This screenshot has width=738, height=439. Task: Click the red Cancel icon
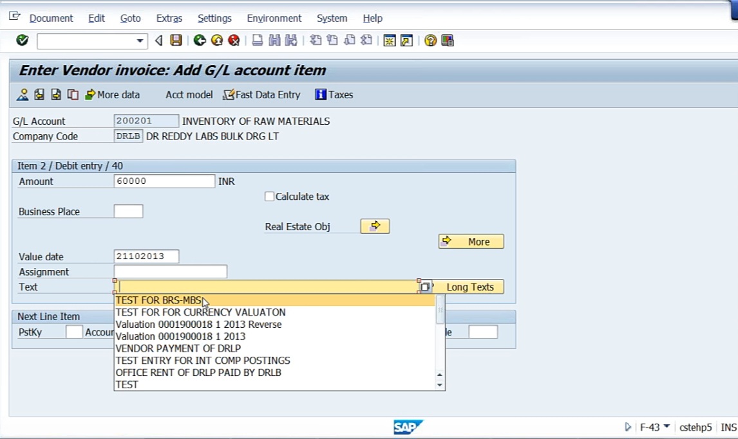[234, 40]
